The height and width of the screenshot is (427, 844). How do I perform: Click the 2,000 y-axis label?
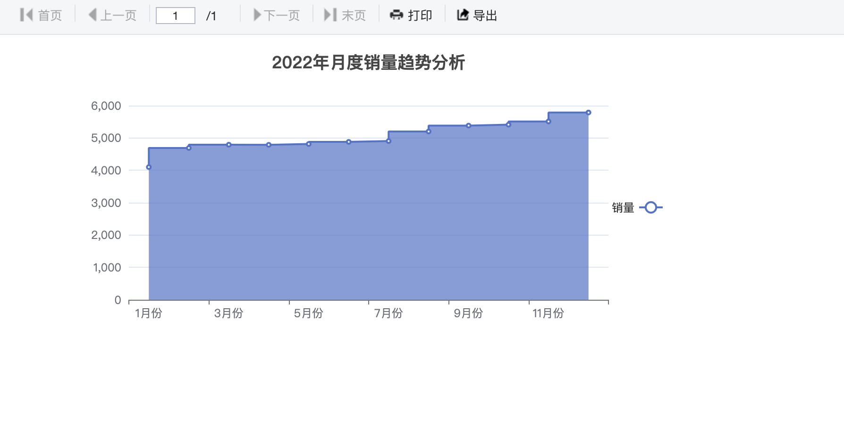(106, 235)
